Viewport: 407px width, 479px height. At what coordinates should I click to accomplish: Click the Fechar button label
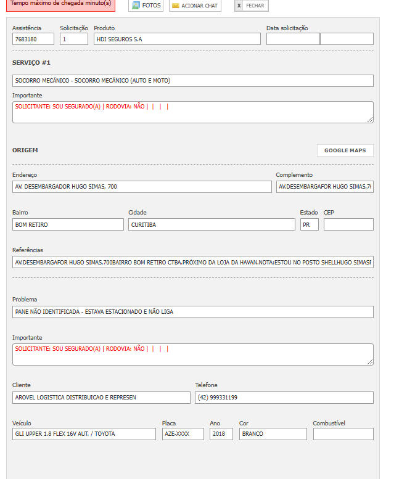click(x=255, y=6)
